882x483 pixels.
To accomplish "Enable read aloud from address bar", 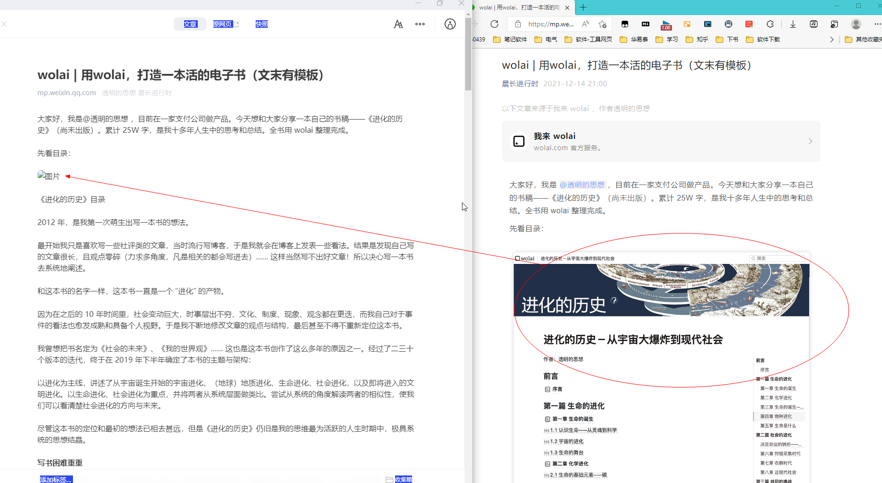I will (x=585, y=24).
